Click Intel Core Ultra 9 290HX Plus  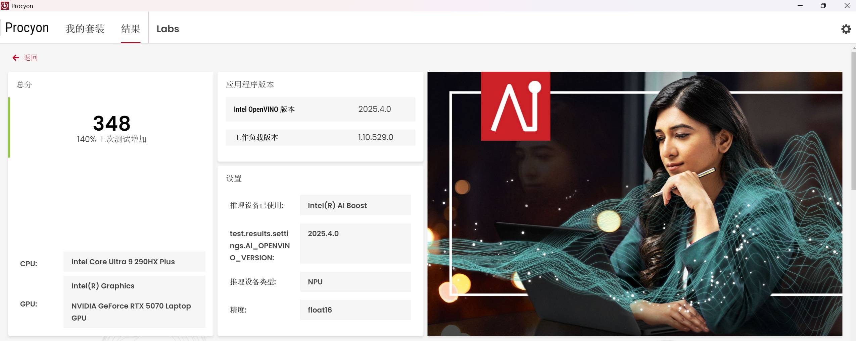(x=134, y=262)
